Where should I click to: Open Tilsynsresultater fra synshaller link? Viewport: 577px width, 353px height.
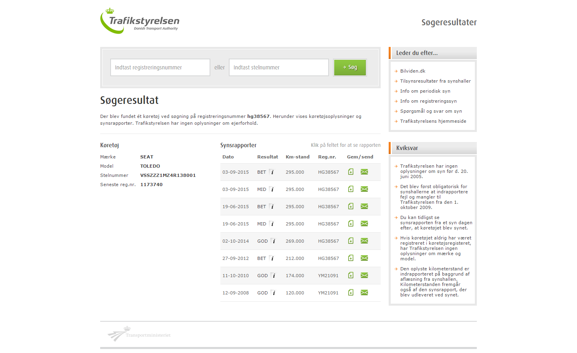(435, 81)
